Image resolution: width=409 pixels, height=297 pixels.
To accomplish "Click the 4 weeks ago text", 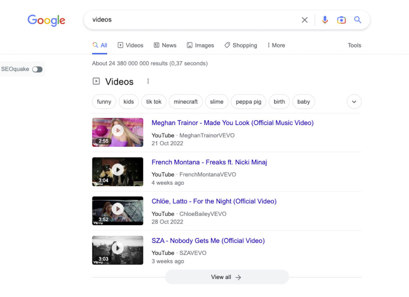I will click(168, 183).
